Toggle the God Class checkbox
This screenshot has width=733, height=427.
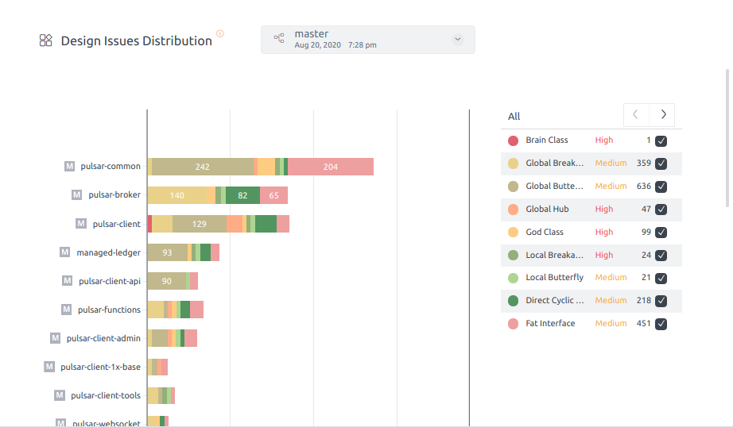click(661, 233)
